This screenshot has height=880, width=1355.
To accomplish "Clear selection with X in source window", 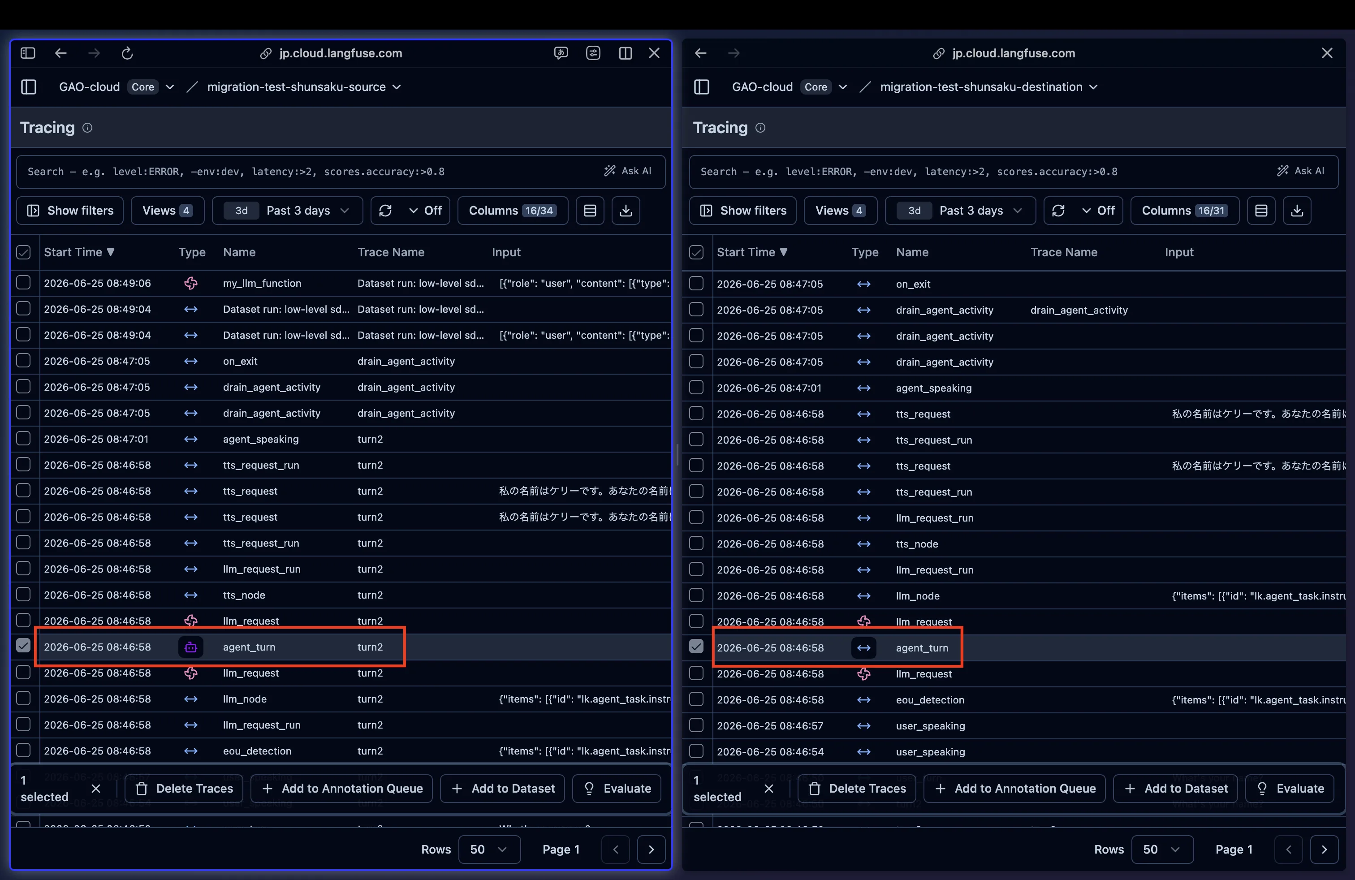I will coord(95,788).
